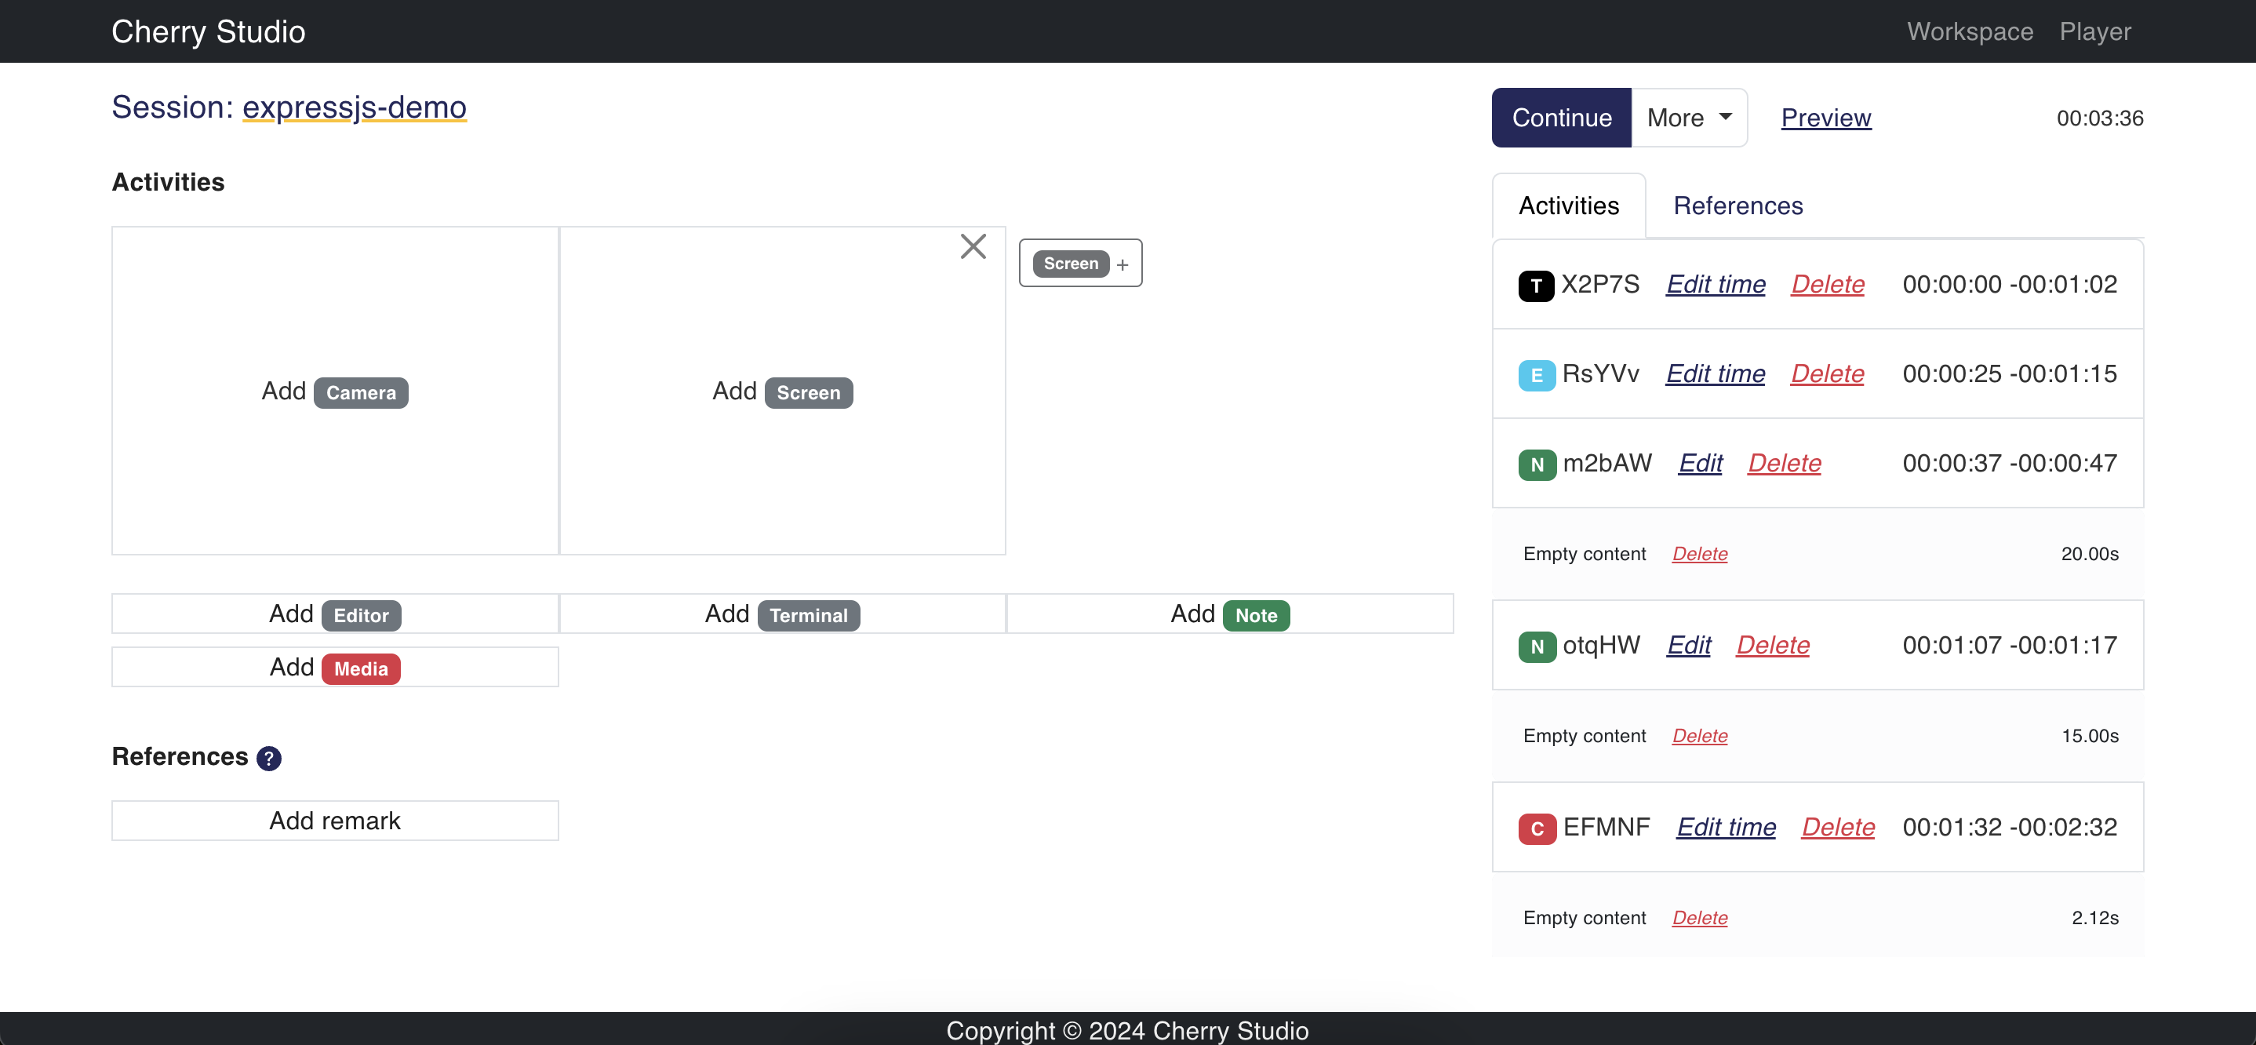Click Edit time for RsYVv activity
Image resolution: width=2256 pixels, height=1045 pixels.
pyautogui.click(x=1715, y=373)
